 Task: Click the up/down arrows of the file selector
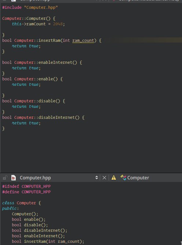97,178
